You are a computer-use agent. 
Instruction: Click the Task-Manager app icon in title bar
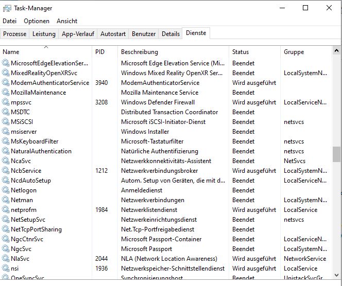coord(7,8)
